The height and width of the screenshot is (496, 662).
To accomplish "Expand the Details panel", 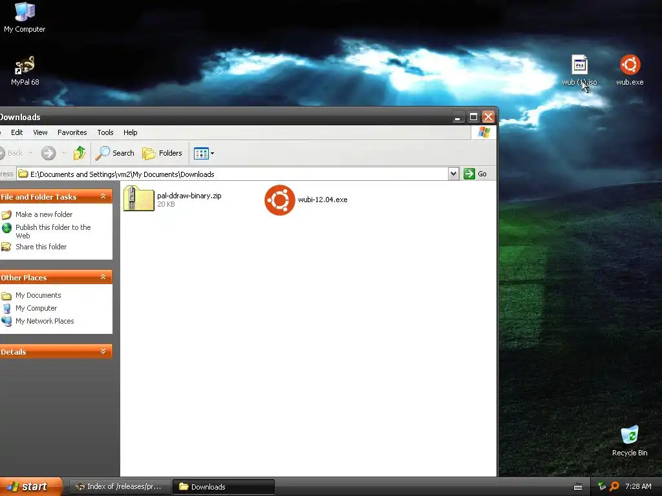I will [x=103, y=351].
